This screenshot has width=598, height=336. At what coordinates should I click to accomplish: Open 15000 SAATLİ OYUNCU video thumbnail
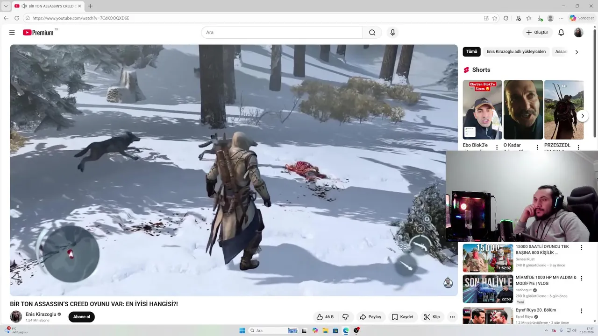click(488, 258)
